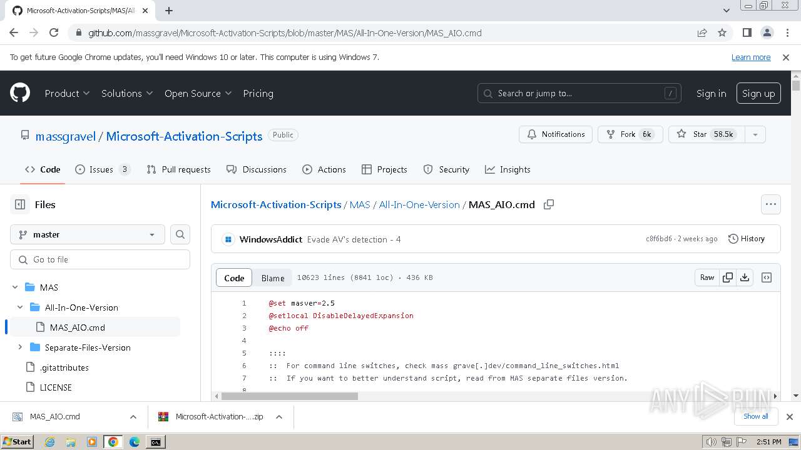Collapse the All-In-One-Version folder
The image size is (801, 450).
pyautogui.click(x=20, y=307)
